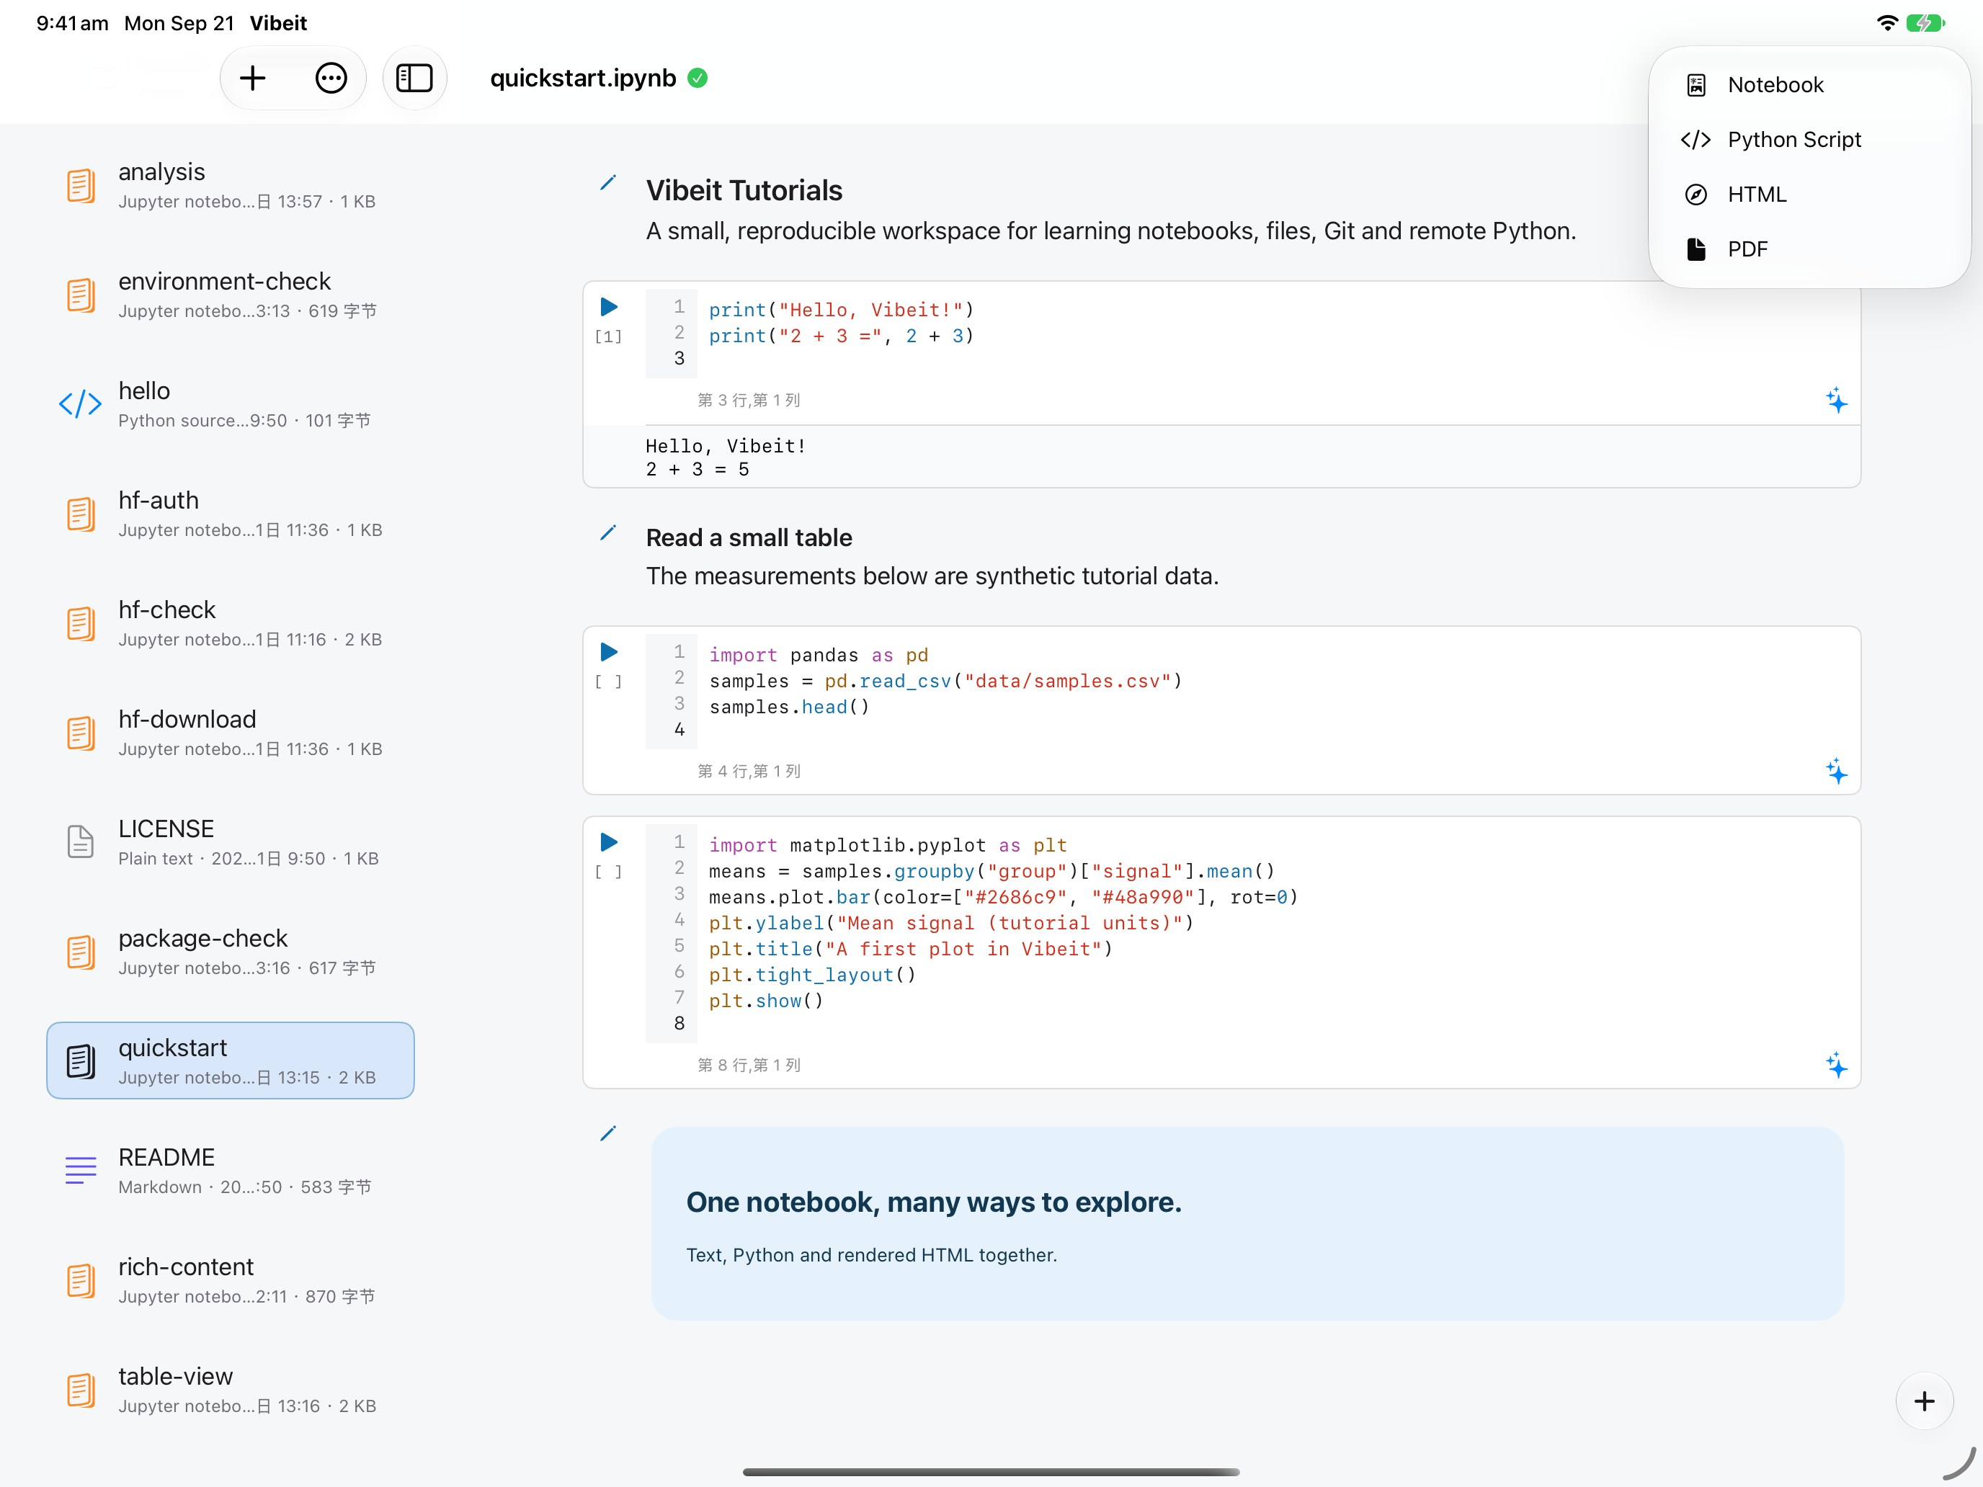Screen dimensions: 1983x1487
Task: Click the quickstart.ipynb title
Action: [x=583, y=78]
